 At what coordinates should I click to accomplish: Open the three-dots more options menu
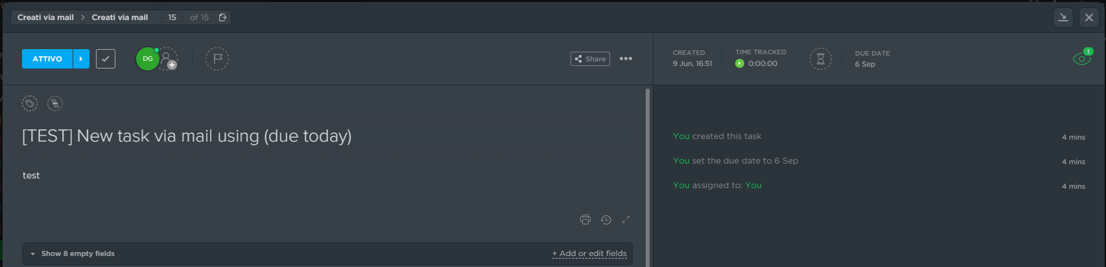point(626,59)
